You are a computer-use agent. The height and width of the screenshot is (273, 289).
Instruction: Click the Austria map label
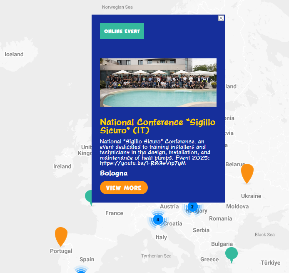click(x=169, y=206)
